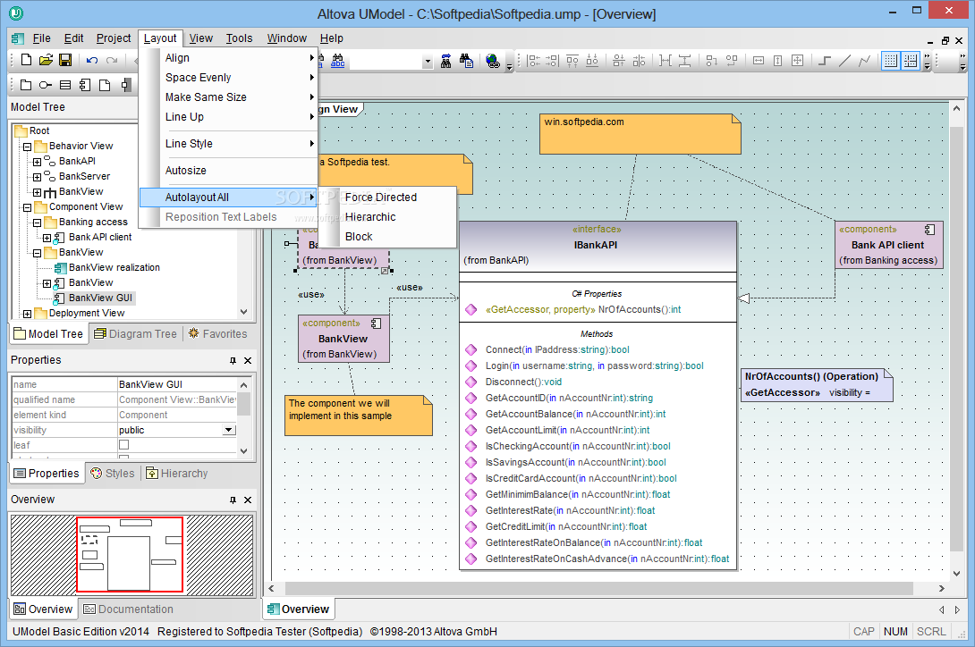The width and height of the screenshot is (975, 647).
Task: Click the Find in documents binoculars icon
Action: pos(466,61)
